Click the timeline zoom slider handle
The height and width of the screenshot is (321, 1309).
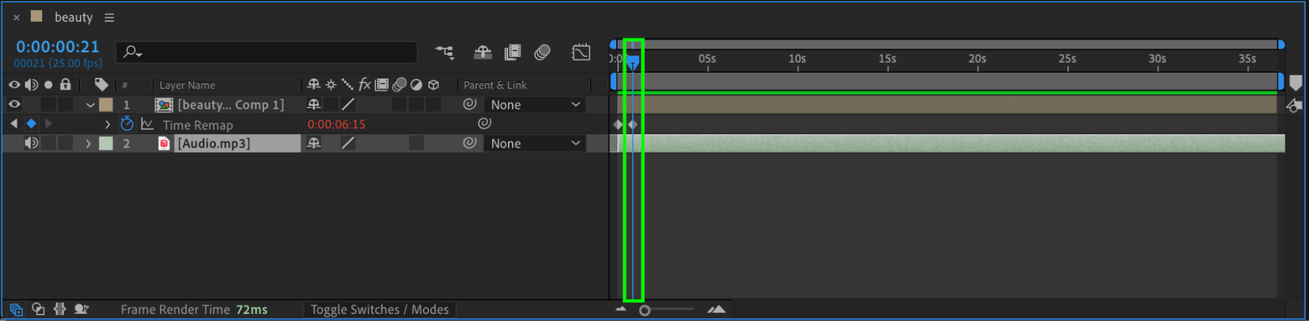coord(645,311)
